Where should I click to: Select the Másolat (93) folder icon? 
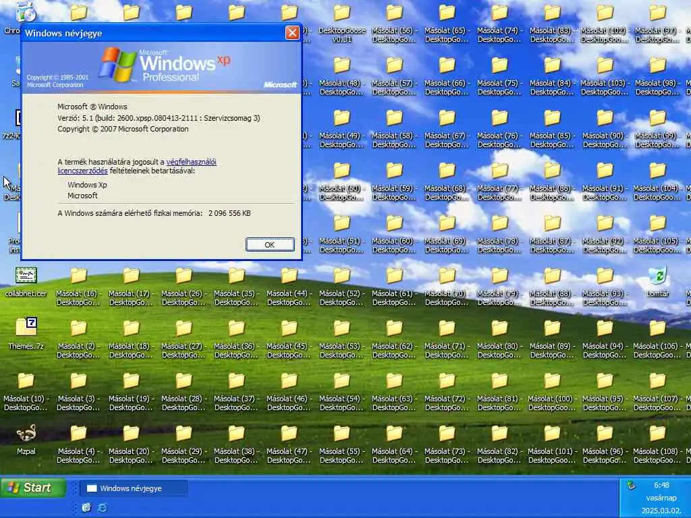pyautogui.click(x=605, y=276)
